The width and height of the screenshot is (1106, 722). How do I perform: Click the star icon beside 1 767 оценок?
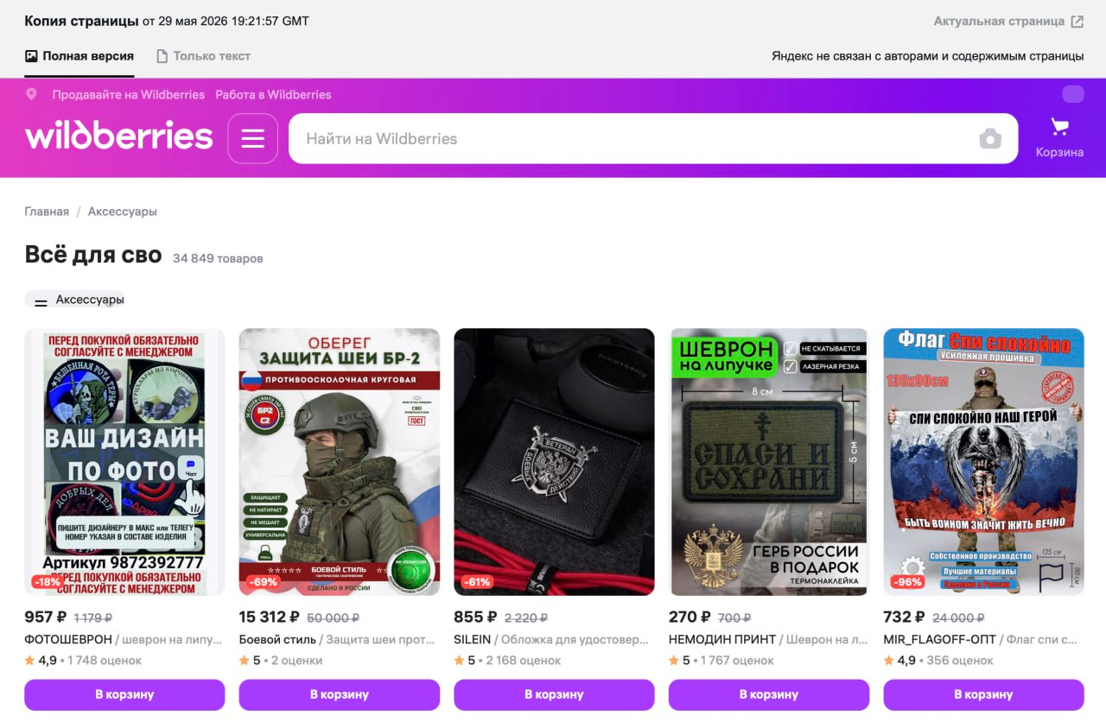tap(675, 661)
